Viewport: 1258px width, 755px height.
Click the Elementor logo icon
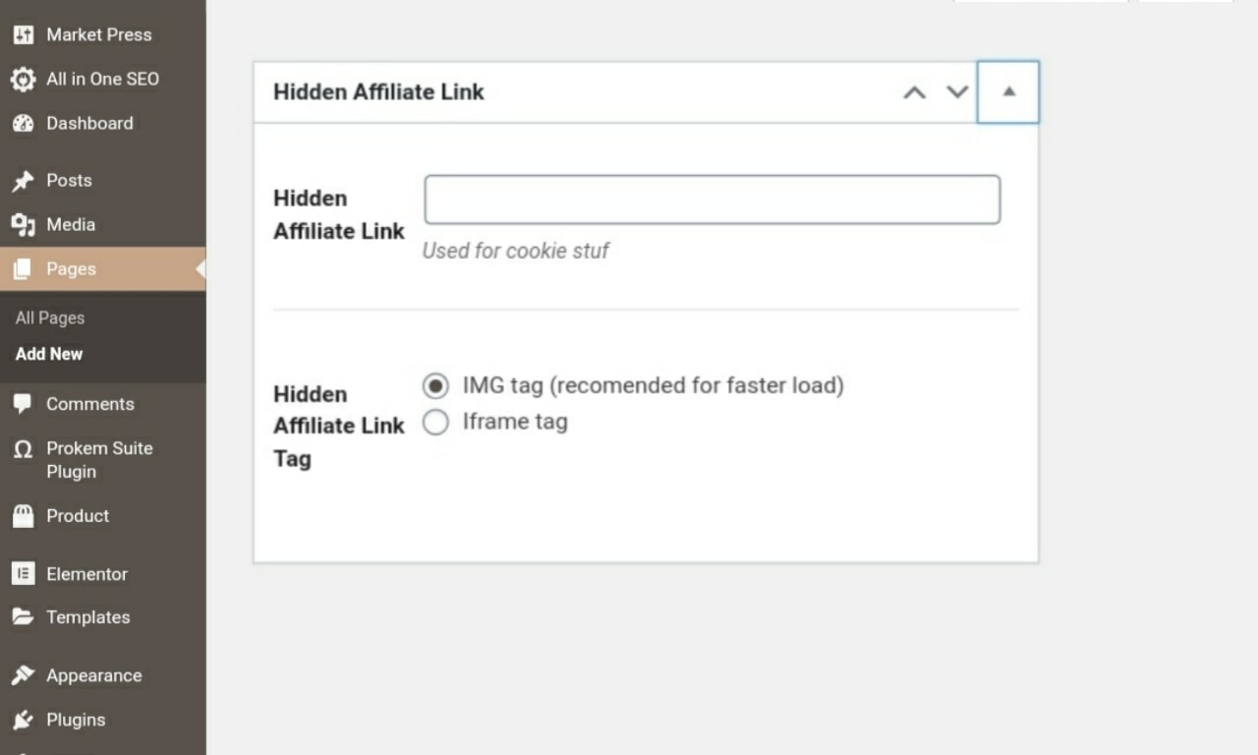point(23,574)
